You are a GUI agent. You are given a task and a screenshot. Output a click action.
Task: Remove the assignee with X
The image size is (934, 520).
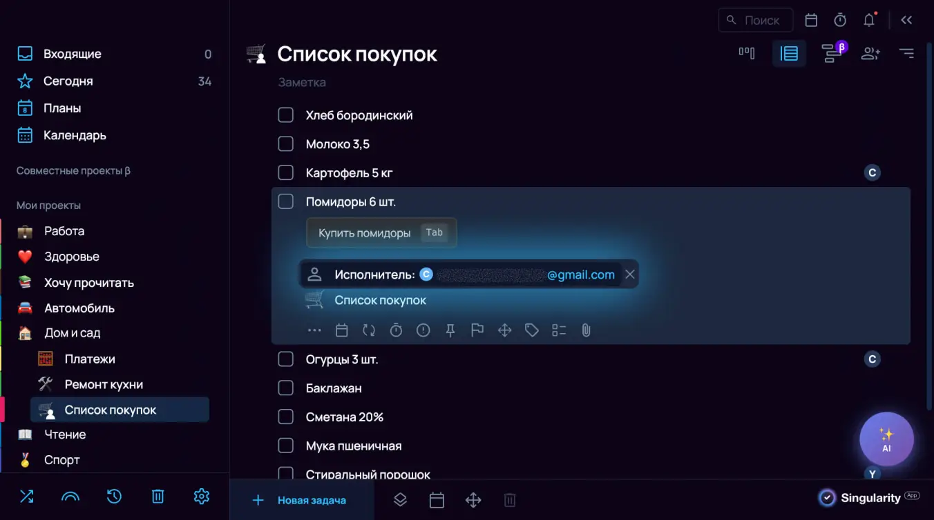tap(629, 274)
